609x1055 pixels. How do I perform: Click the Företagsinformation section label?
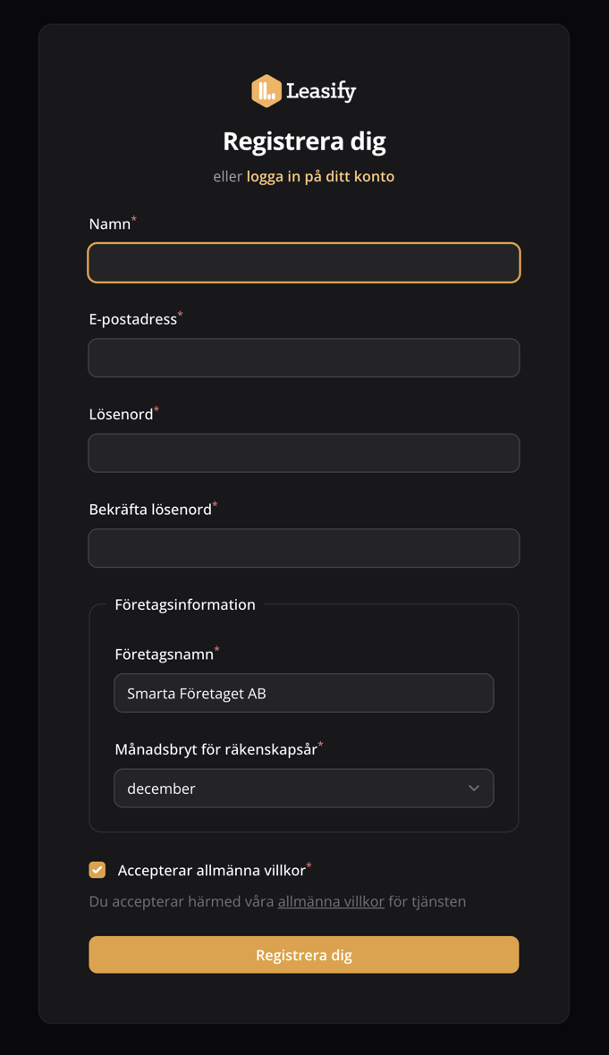[x=187, y=604]
